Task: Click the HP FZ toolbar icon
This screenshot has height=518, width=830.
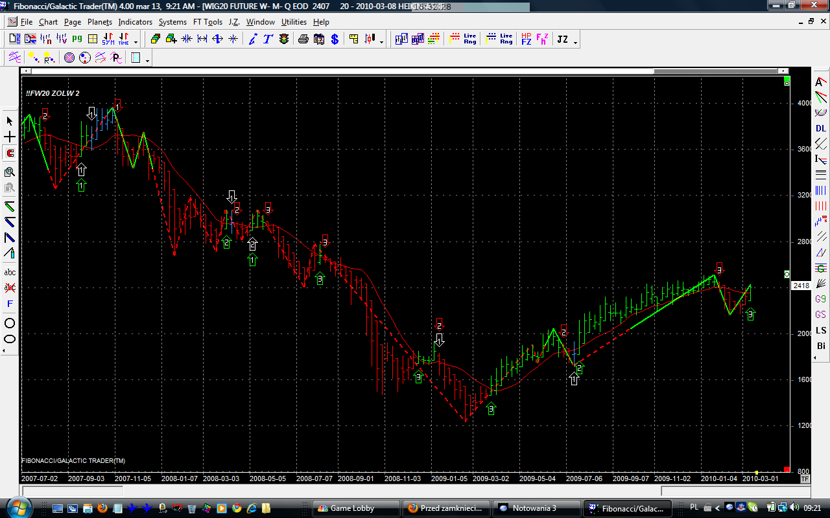Action: click(526, 39)
